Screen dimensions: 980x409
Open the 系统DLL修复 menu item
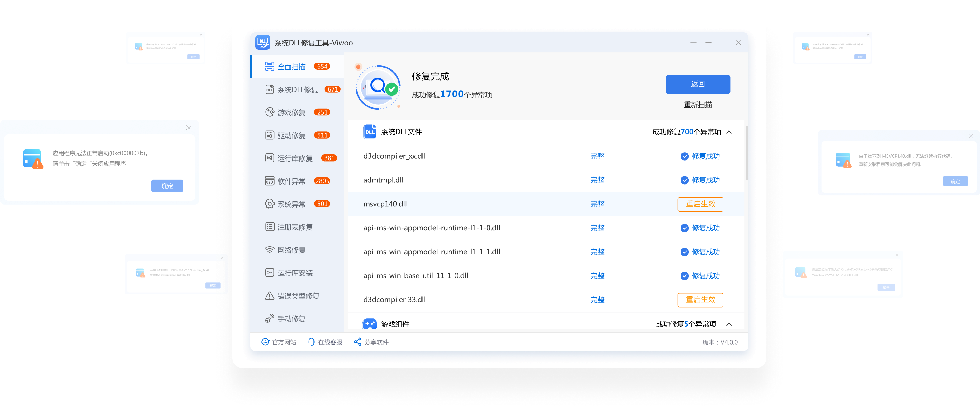(298, 89)
